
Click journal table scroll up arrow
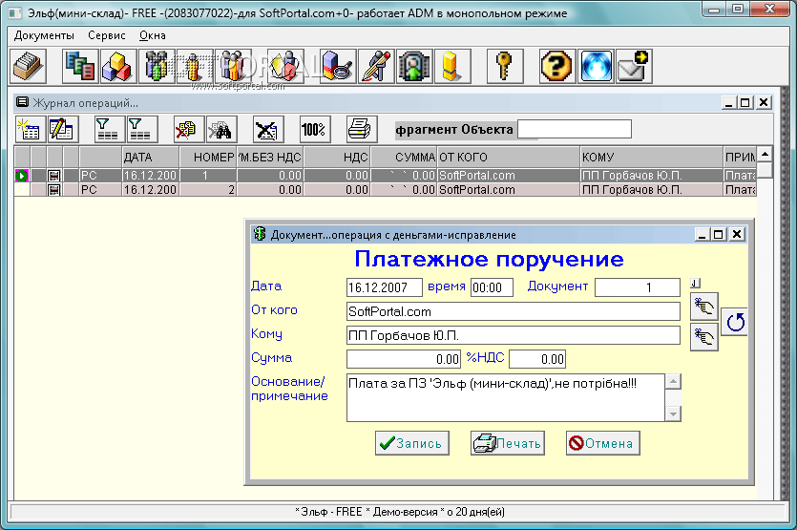[x=765, y=154]
